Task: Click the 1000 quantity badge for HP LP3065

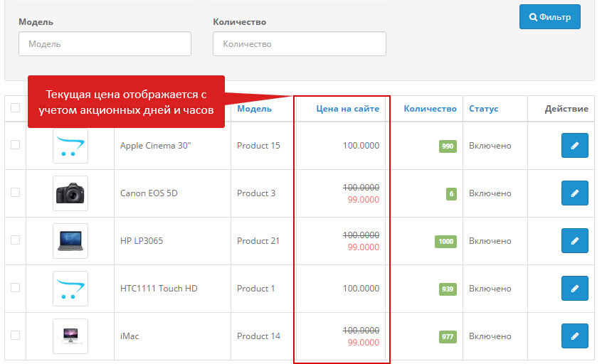Action: pyautogui.click(x=445, y=242)
